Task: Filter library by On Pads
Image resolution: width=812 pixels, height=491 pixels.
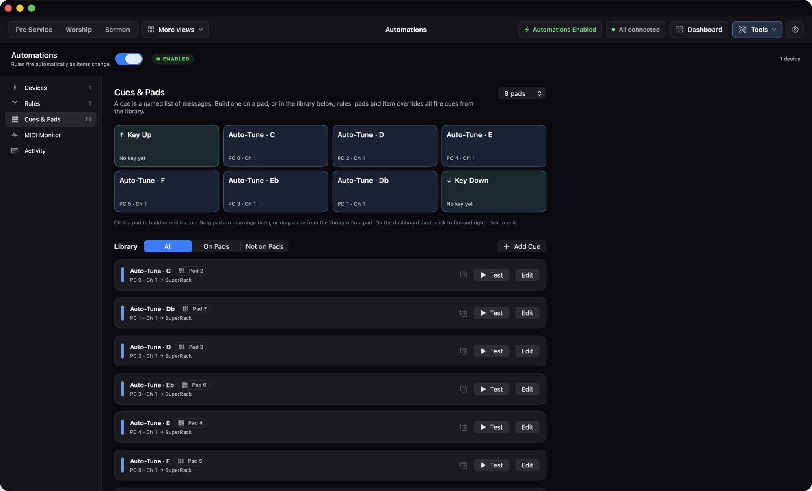Action: click(x=216, y=246)
